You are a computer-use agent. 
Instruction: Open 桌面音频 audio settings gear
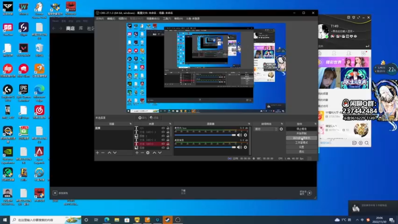(245, 147)
